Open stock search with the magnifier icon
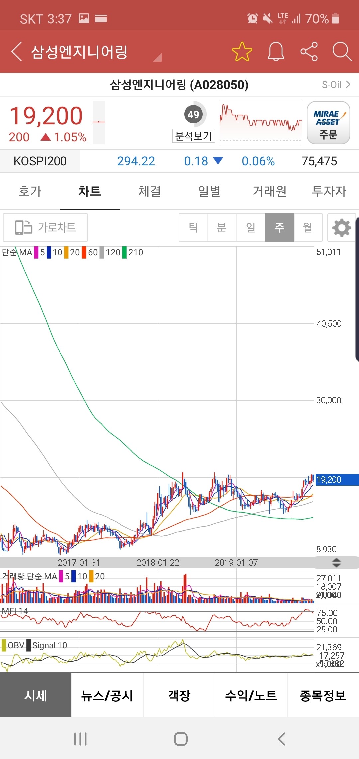This screenshot has height=759, width=359. pyautogui.click(x=342, y=52)
